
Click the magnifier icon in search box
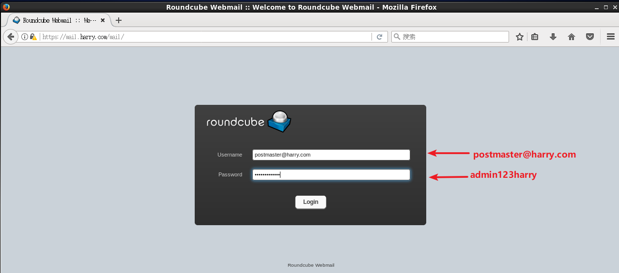click(397, 37)
